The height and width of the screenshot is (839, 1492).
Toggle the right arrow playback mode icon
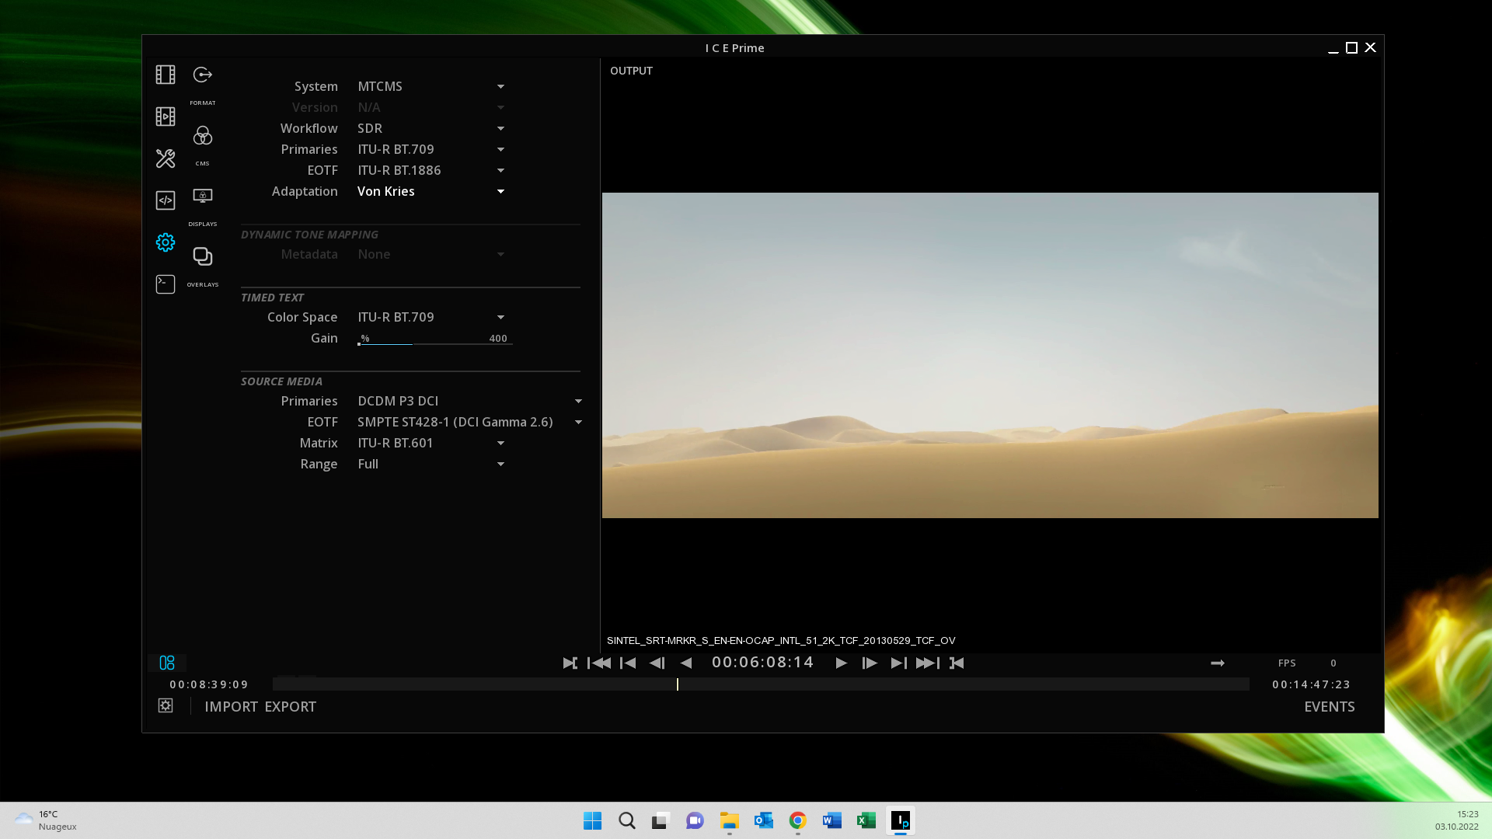(x=1218, y=663)
